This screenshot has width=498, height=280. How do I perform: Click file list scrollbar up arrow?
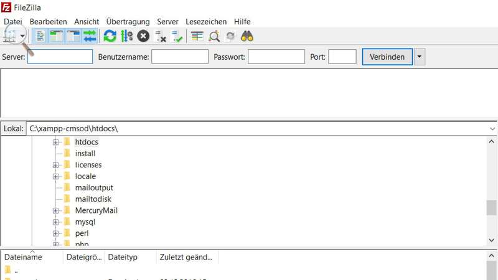pos(491,256)
